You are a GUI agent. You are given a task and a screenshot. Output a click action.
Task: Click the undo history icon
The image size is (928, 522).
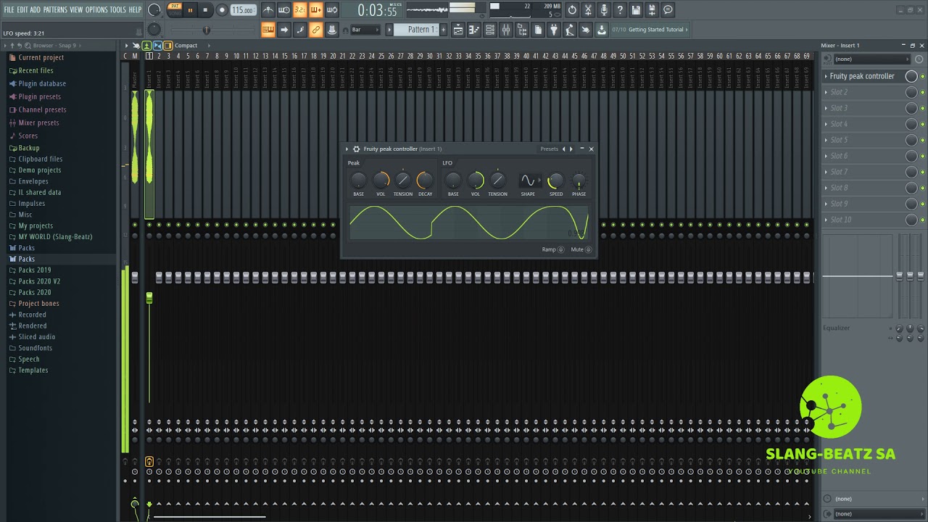[x=572, y=10]
